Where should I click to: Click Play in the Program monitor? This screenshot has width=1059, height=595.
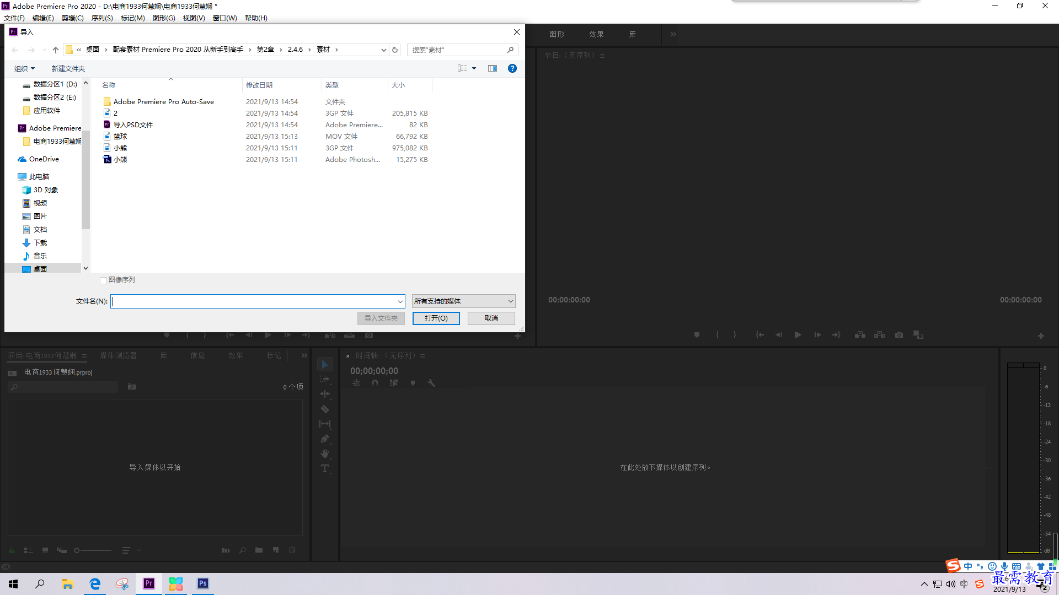[798, 335]
